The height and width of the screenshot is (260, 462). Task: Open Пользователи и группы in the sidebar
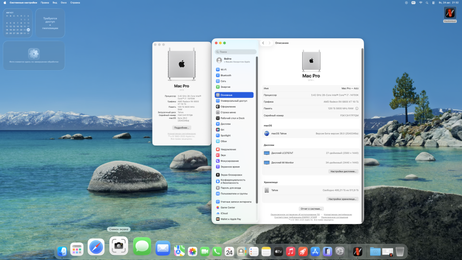(x=234, y=194)
